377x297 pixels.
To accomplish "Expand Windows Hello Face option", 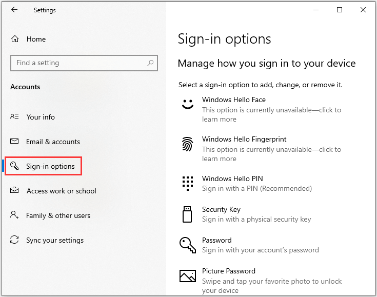I will 262,109.
